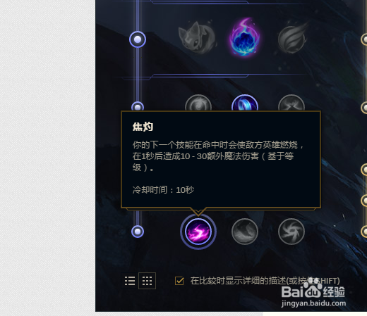Click the blue Manaflow Band ring rune
This screenshot has width=367, height=316.
click(x=245, y=103)
